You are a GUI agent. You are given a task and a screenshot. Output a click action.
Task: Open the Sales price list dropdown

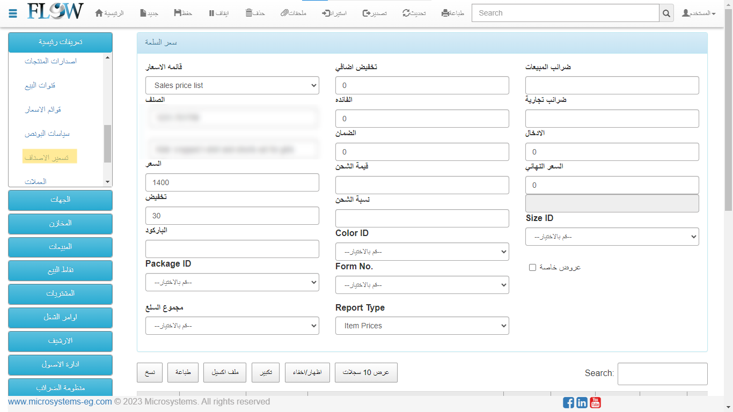(x=232, y=85)
